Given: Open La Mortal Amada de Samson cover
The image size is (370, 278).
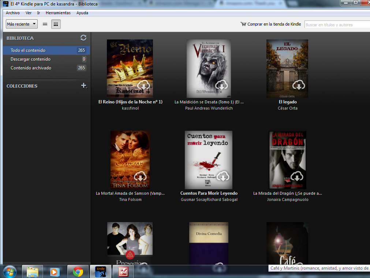Looking at the screenshot, I should (130, 160).
